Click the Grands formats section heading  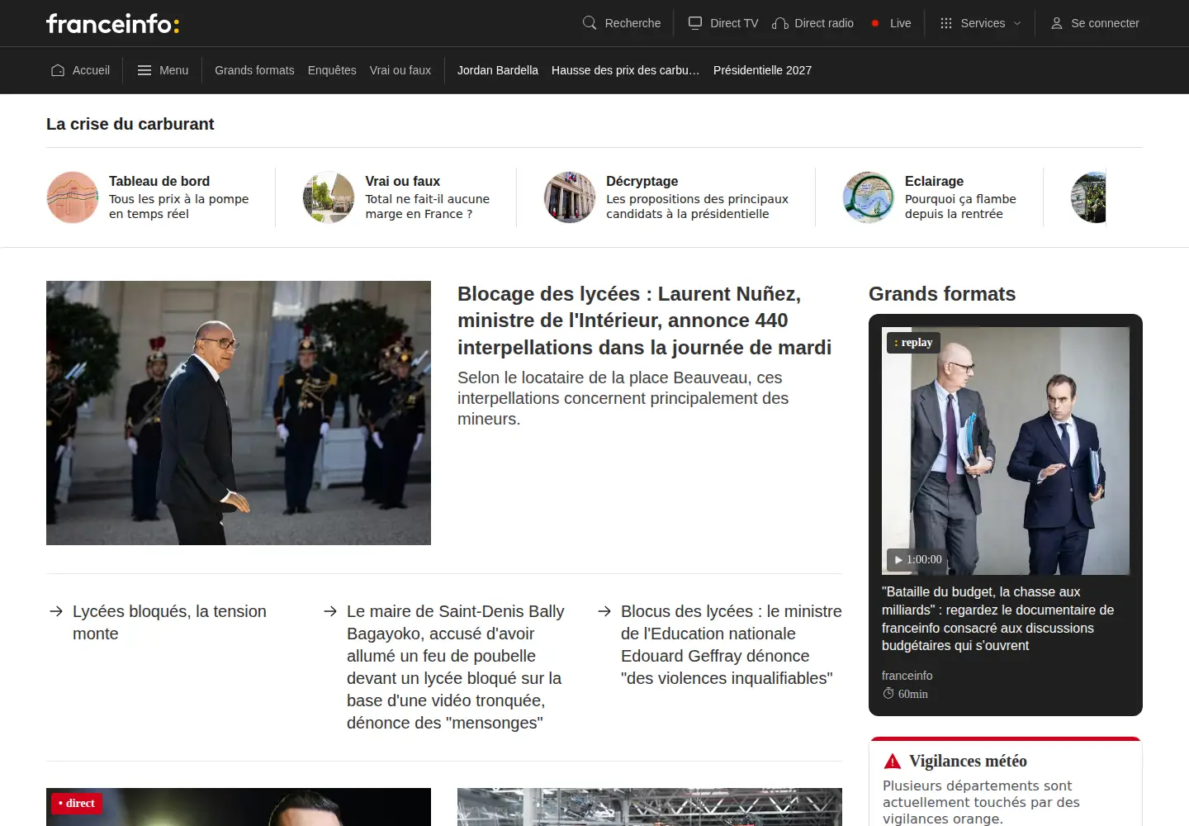pos(942,294)
